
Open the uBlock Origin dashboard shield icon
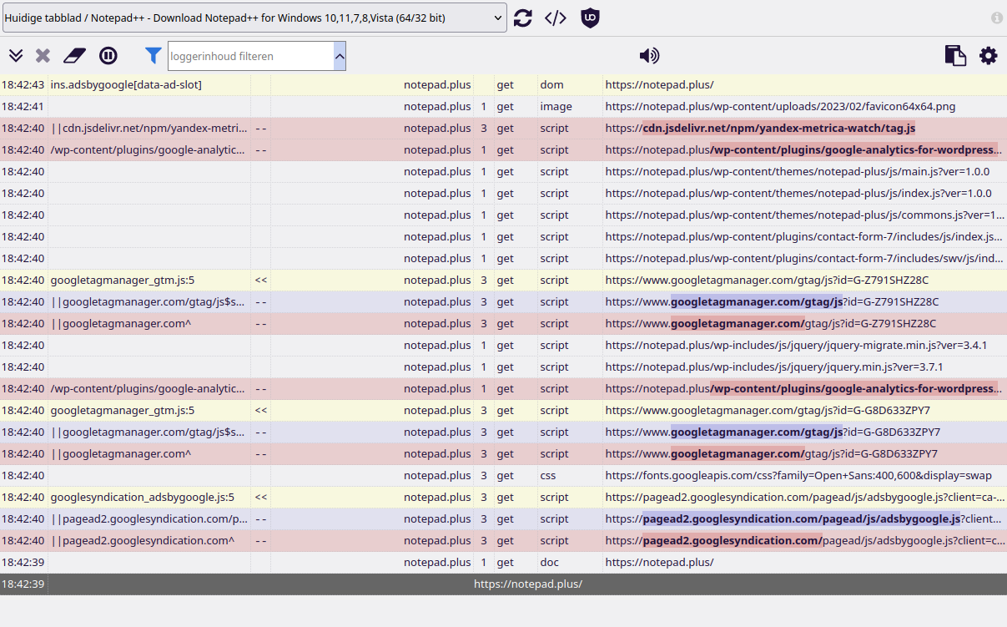tap(590, 18)
